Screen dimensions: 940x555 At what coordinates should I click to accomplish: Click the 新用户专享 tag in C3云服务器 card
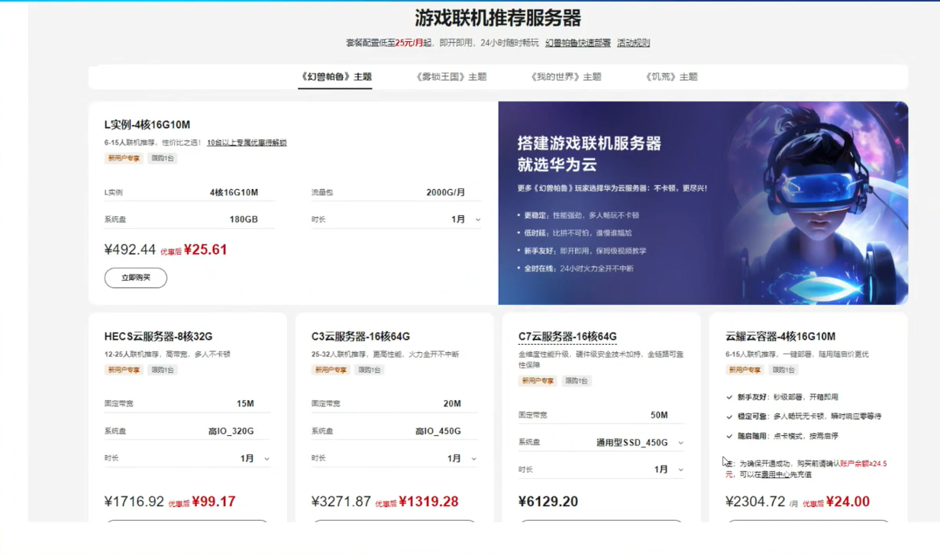click(x=331, y=370)
